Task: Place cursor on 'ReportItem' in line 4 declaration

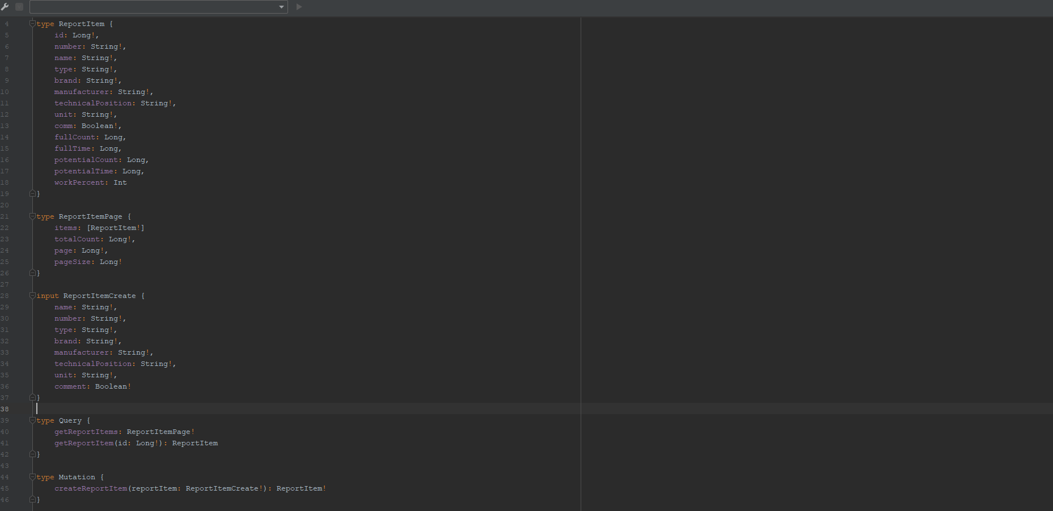Action: (x=82, y=24)
